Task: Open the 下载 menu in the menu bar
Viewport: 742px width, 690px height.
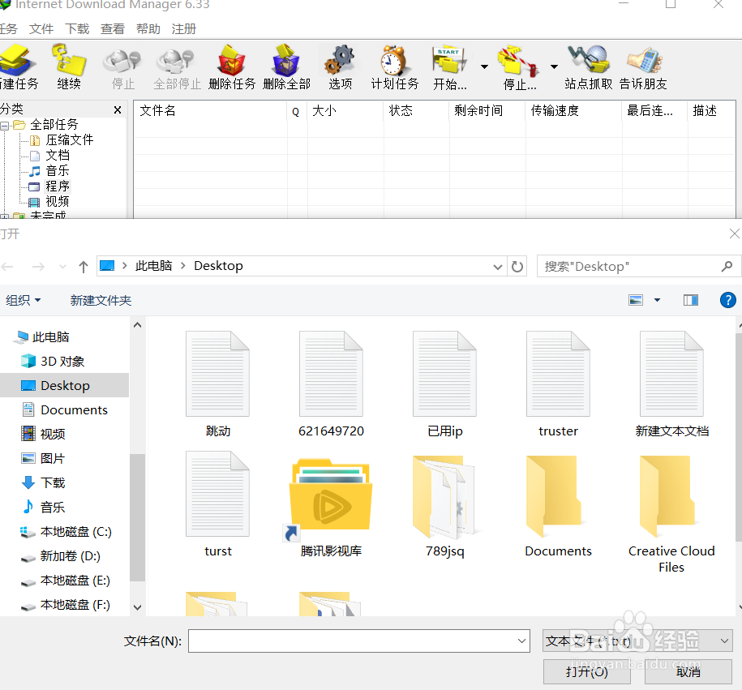Action: coord(76,28)
